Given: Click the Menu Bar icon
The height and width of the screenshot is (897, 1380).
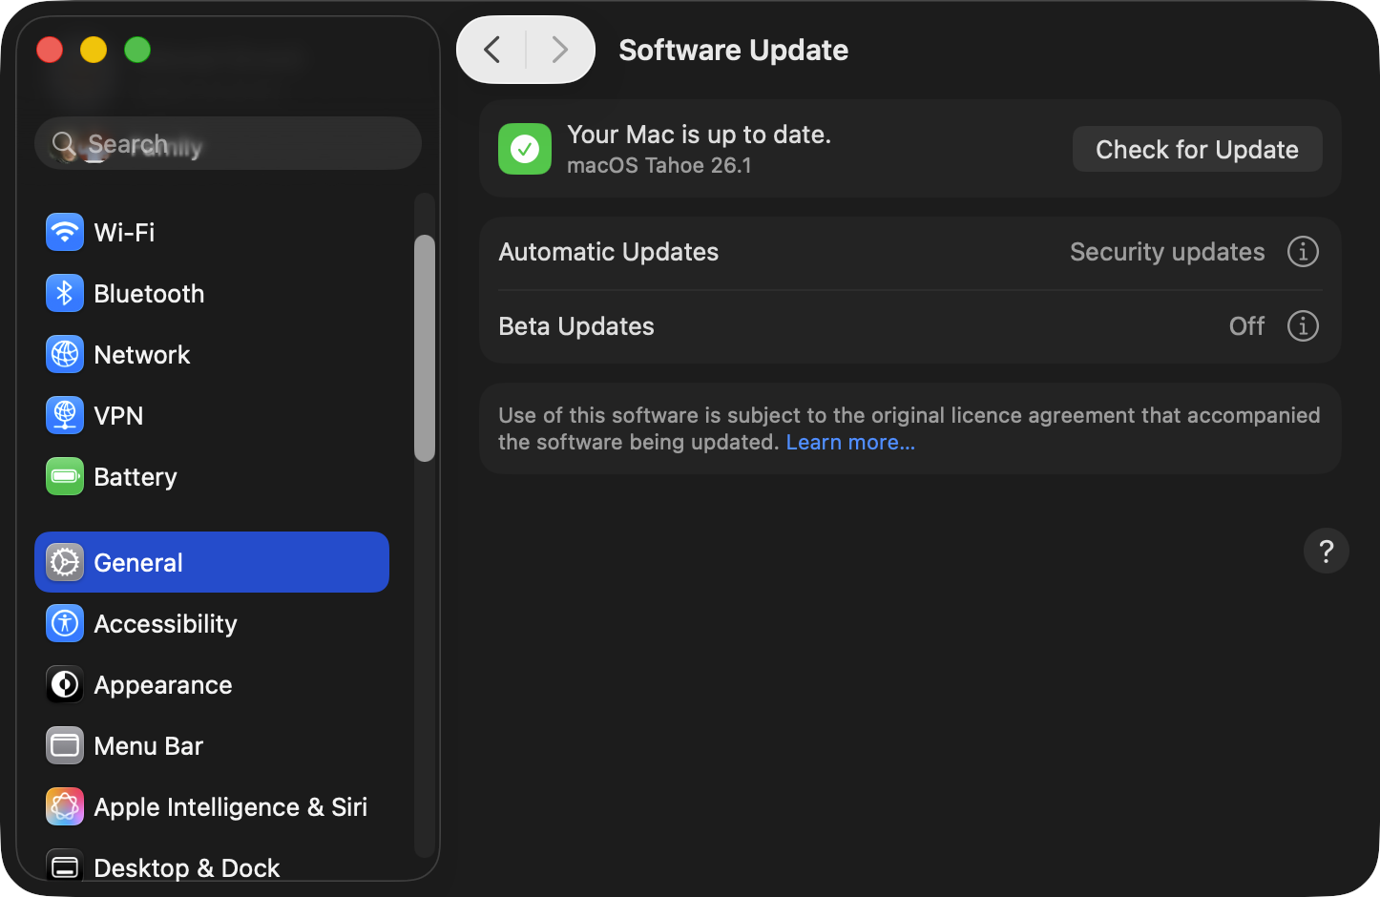Looking at the screenshot, I should (x=65, y=745).
